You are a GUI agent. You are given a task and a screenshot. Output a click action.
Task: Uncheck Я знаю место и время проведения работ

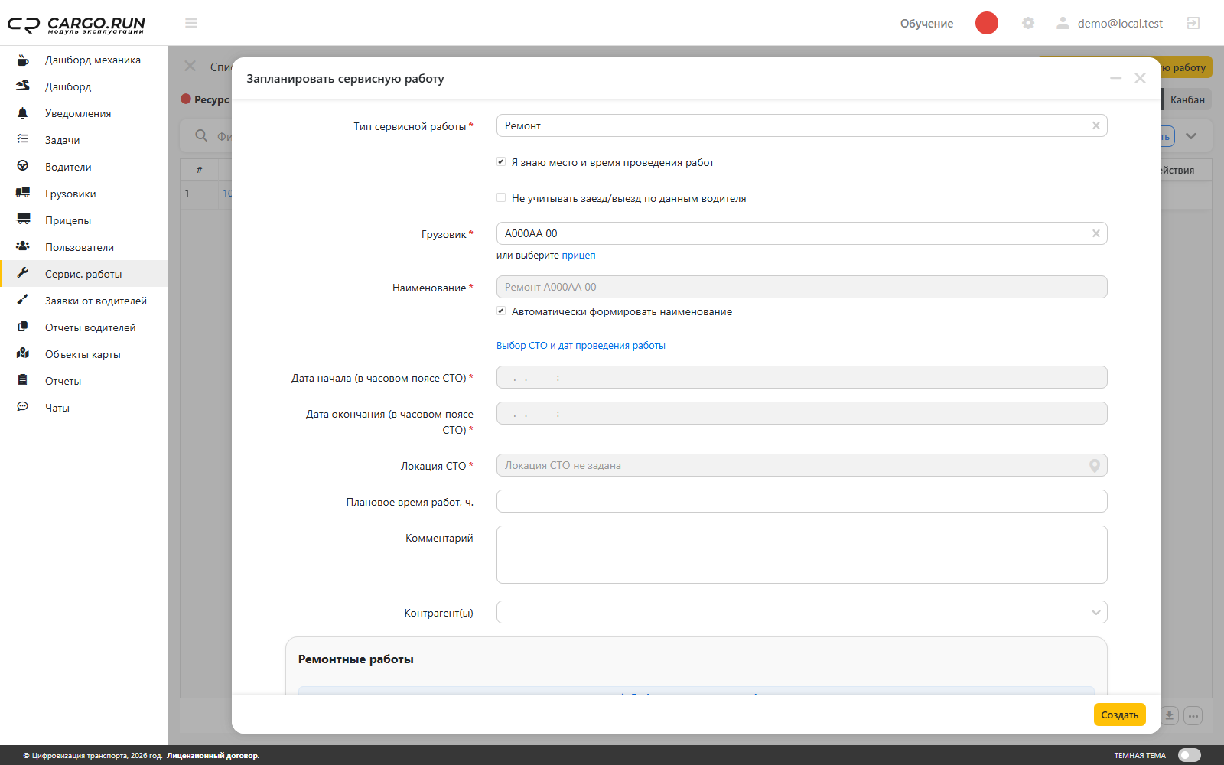pyautogui.click(x=501, y=162)
